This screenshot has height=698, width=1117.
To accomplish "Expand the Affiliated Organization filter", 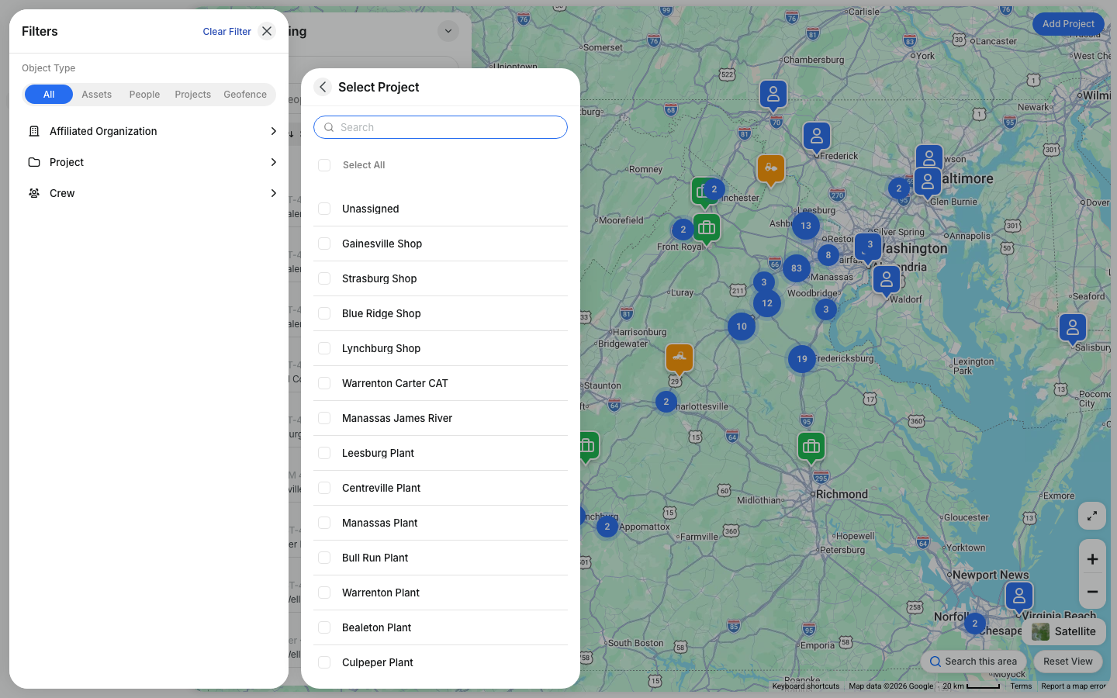I will [x=149, y=131].
